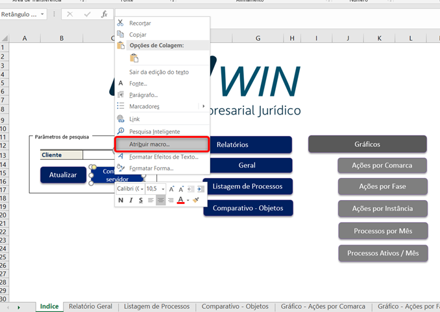
Task: Click decrease indent icon in mini toolbar
Action: click(191, 189)
